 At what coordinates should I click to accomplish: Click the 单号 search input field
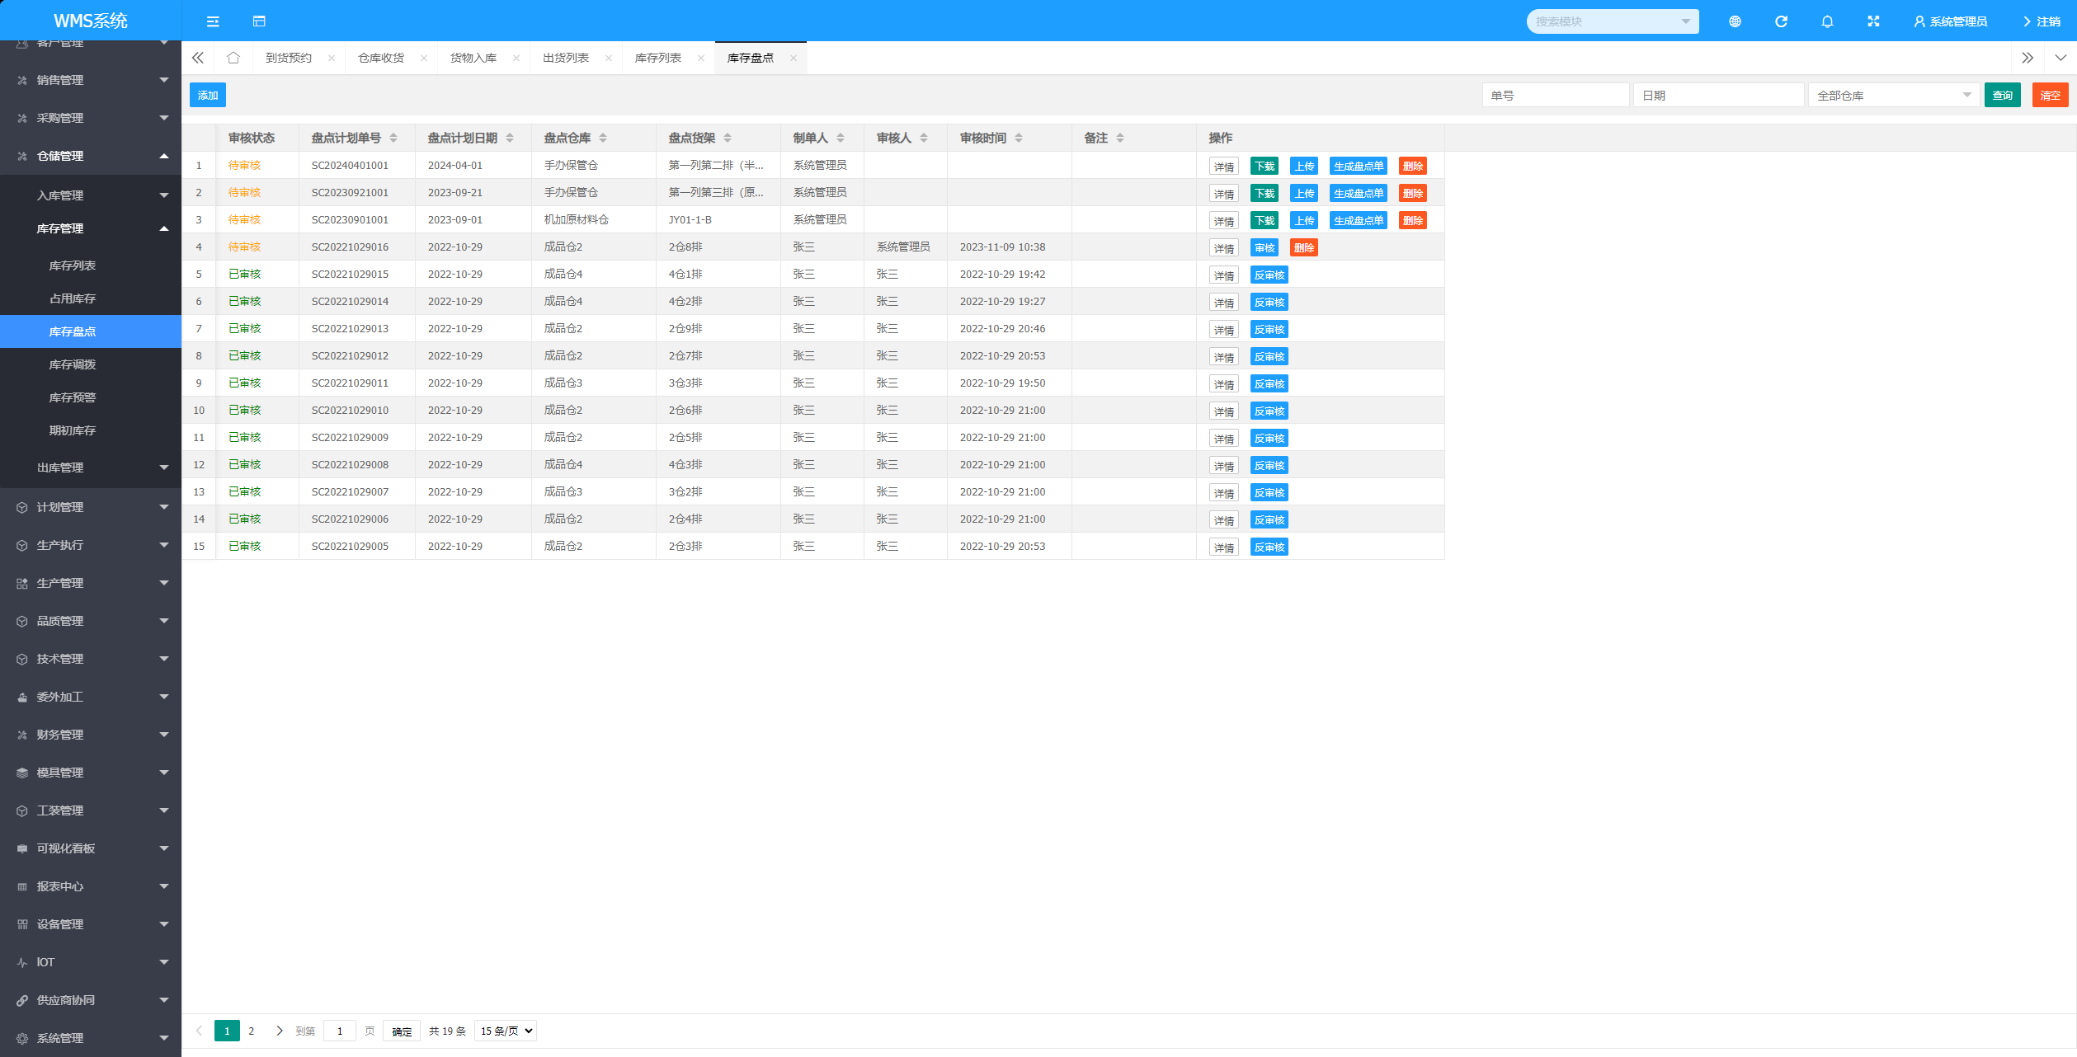coord(1555,96)
